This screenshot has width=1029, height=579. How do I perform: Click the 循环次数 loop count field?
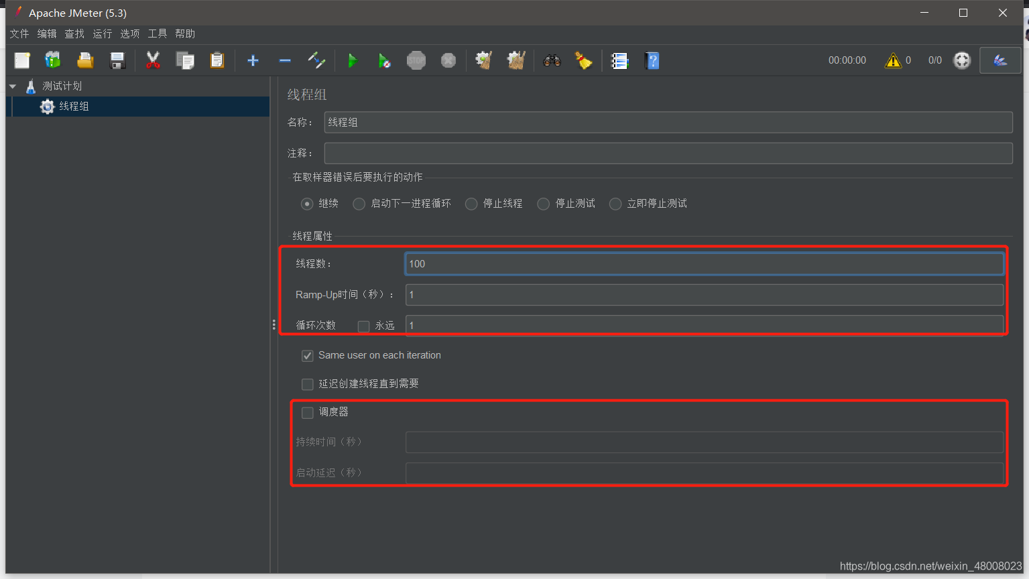click(705, 325)
